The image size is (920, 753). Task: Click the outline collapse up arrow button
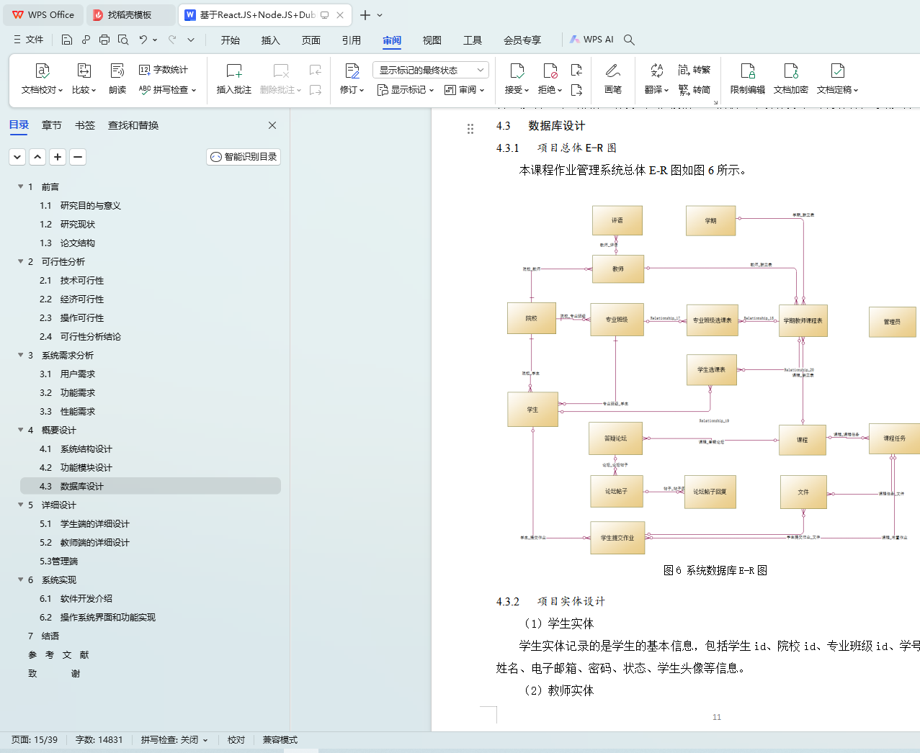point(37,157)
